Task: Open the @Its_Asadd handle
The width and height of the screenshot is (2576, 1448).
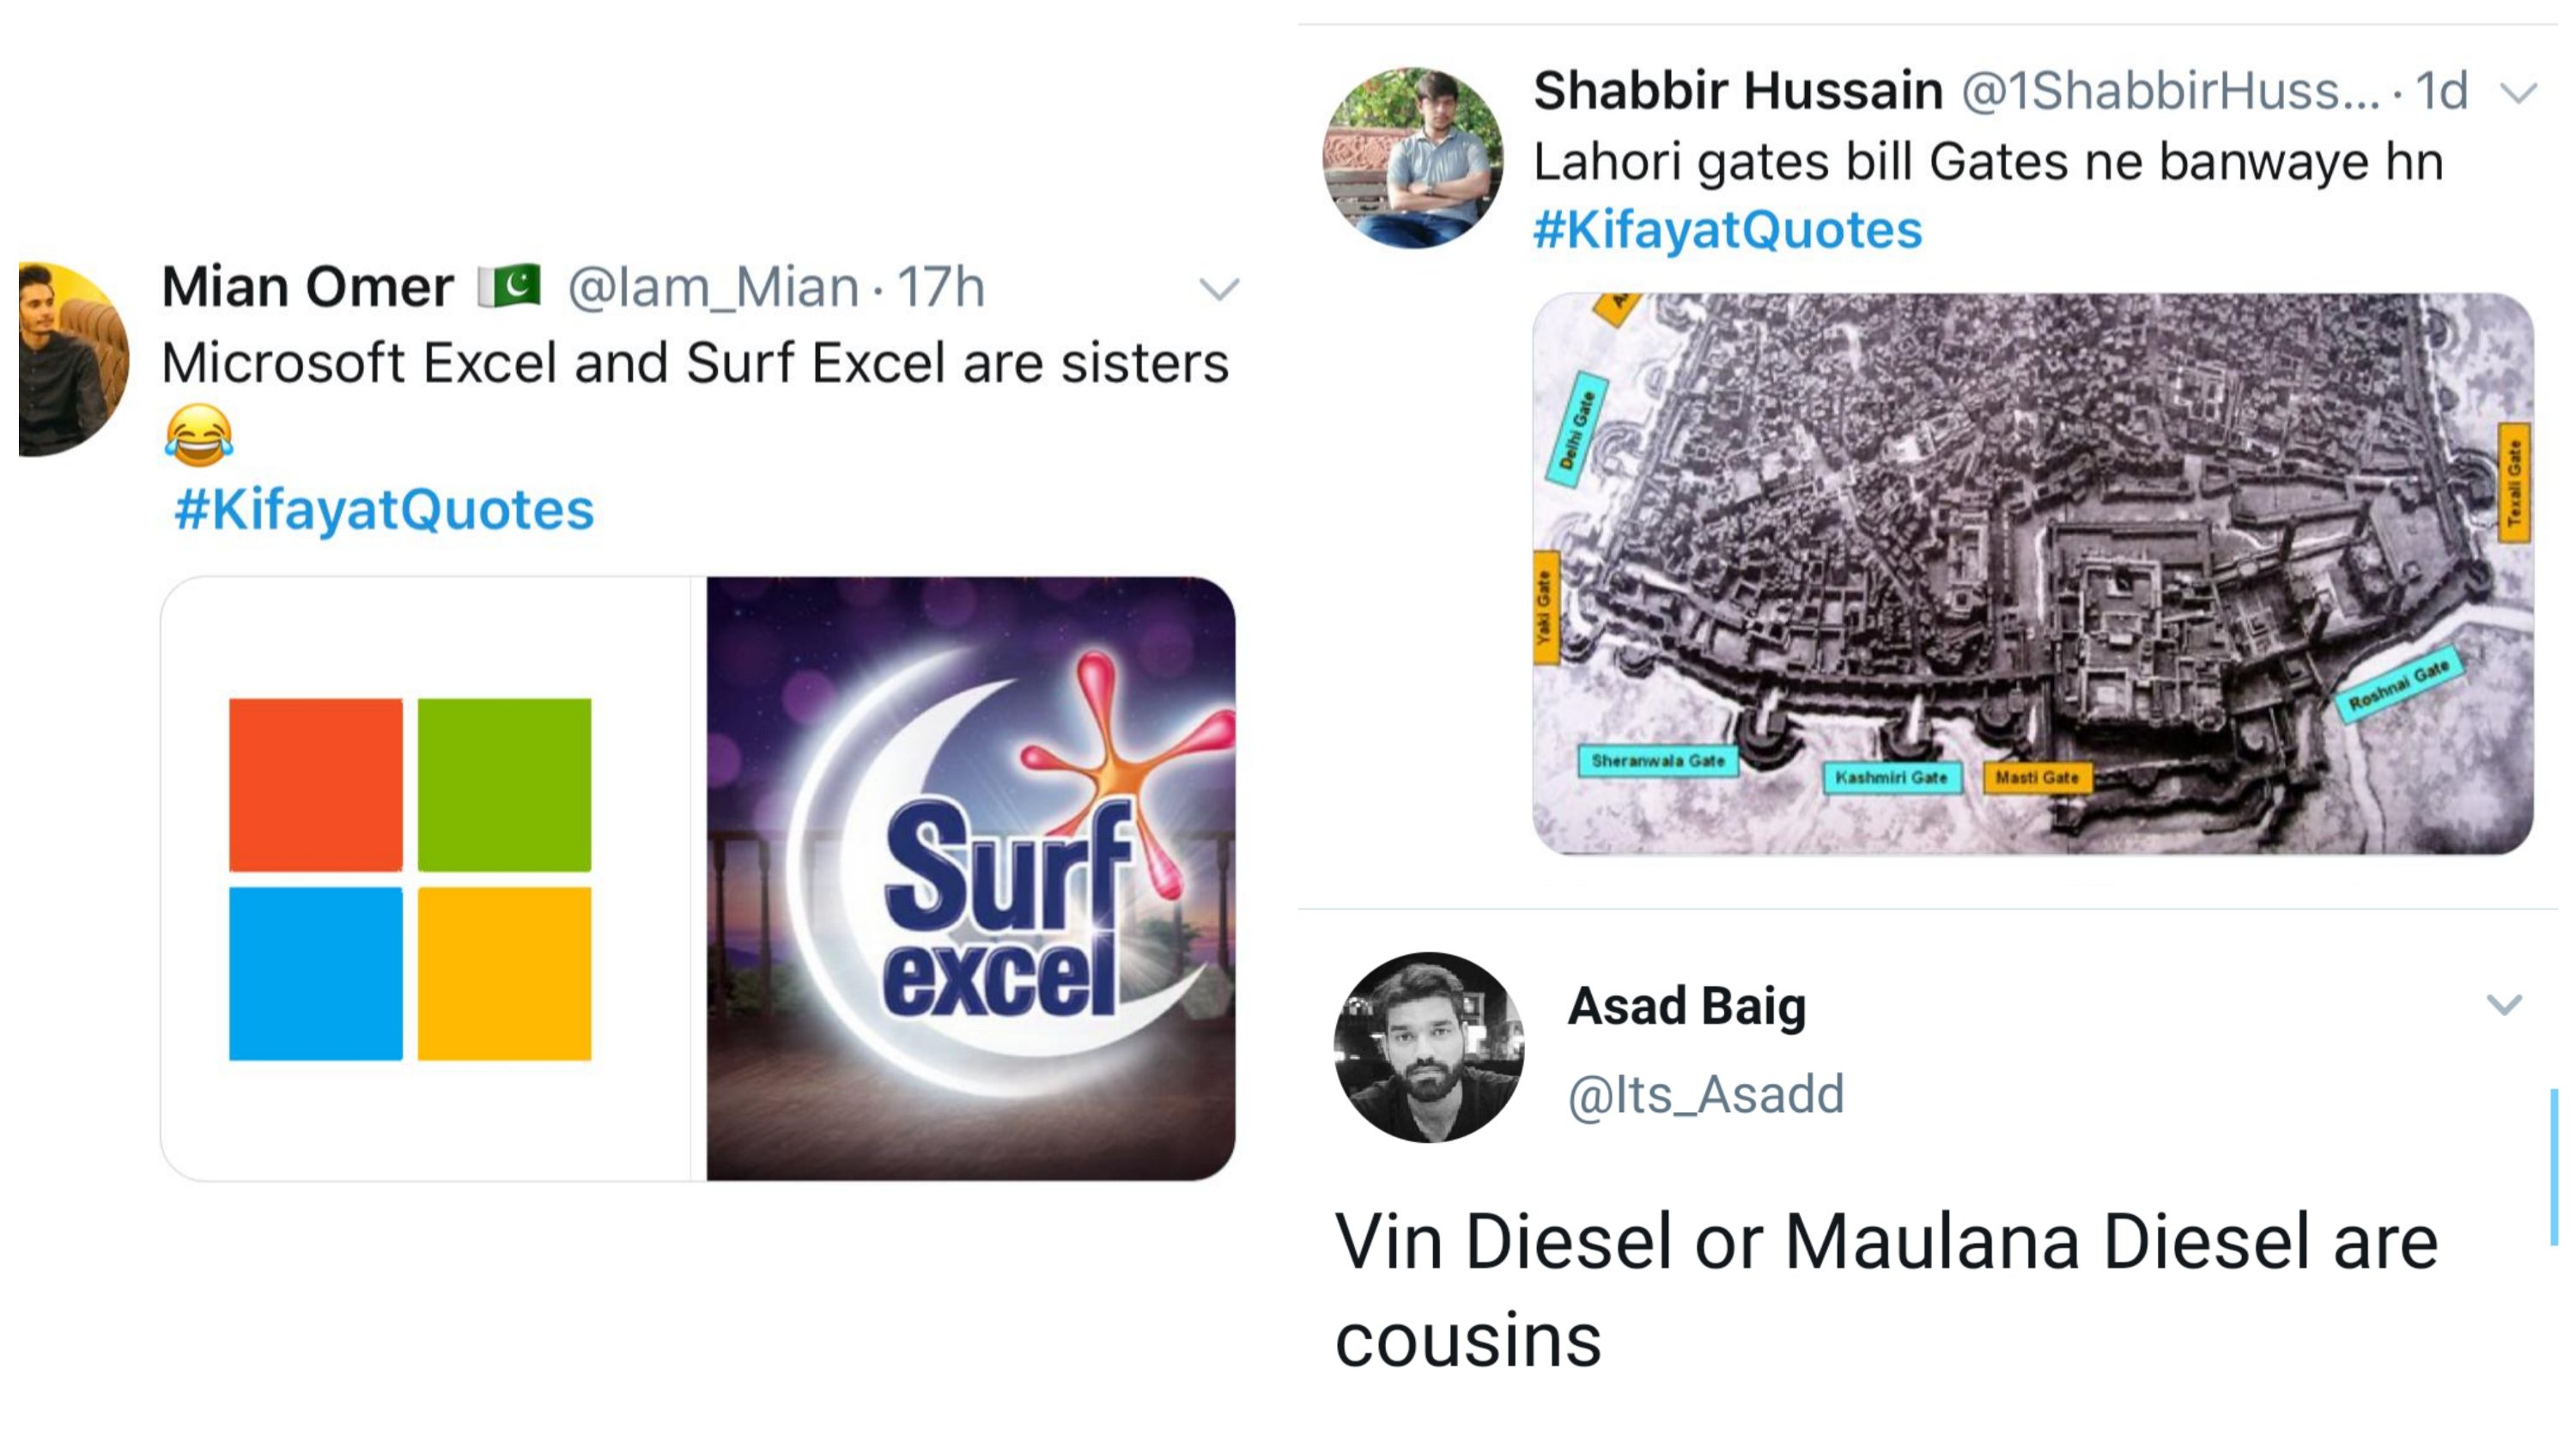Action: point(1706,1093)
